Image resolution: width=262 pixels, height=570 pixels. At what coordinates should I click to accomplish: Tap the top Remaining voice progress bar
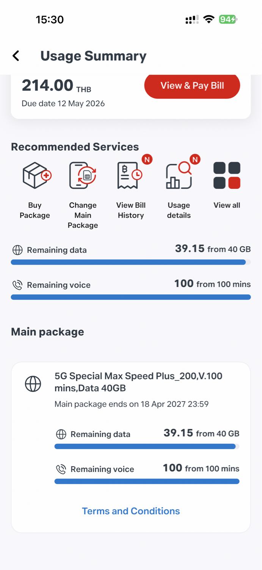click(x=130, y=297)
